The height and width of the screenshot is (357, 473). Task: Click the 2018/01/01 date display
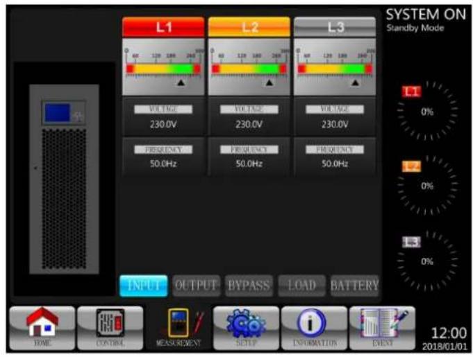pos(445,347)
